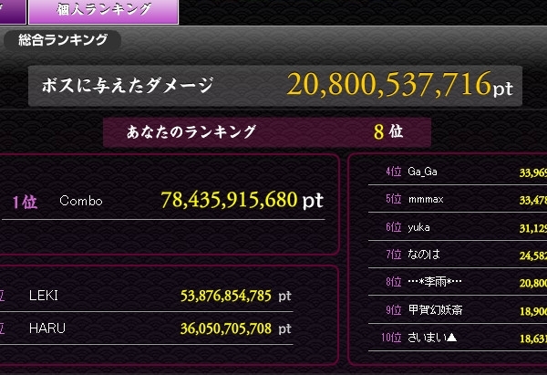This screenshot has width=547, height=375.
Task: Click LEKI's 53,876,854,785 pt score
Action: click(236, 297)
